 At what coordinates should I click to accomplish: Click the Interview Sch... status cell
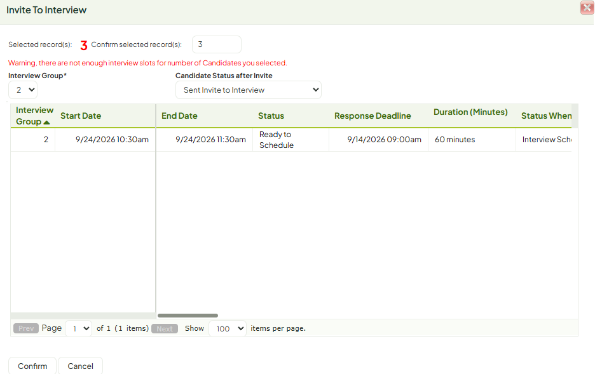[x=544, y=140]
